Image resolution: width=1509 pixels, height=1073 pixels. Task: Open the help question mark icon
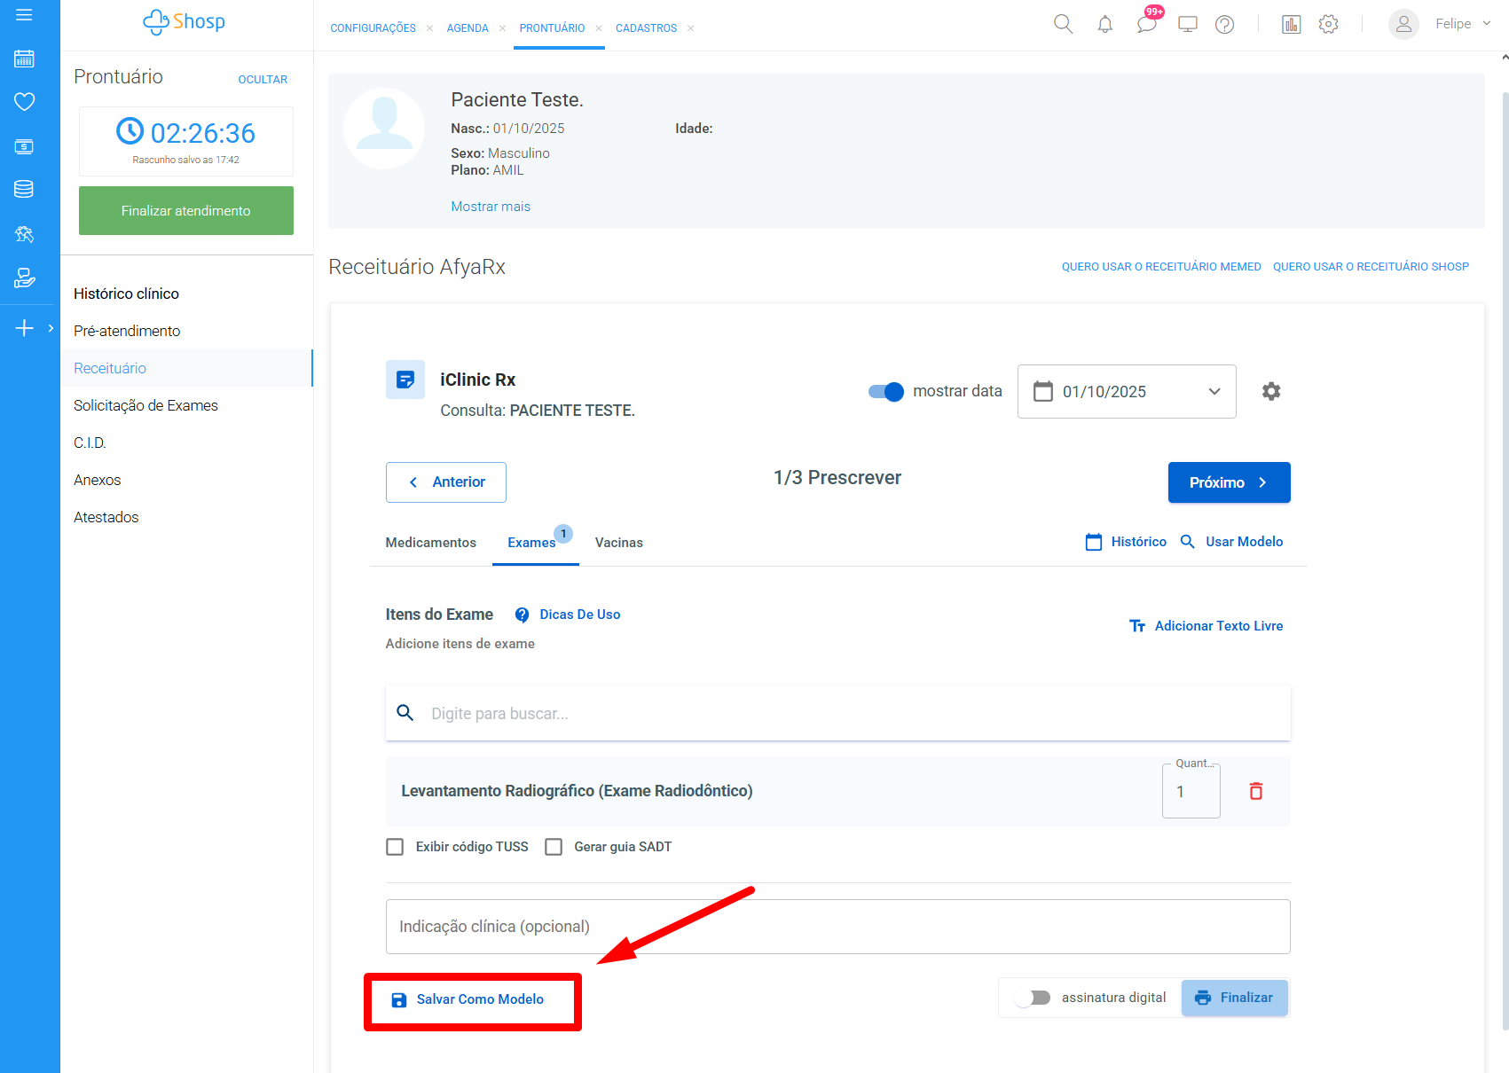1224,25
